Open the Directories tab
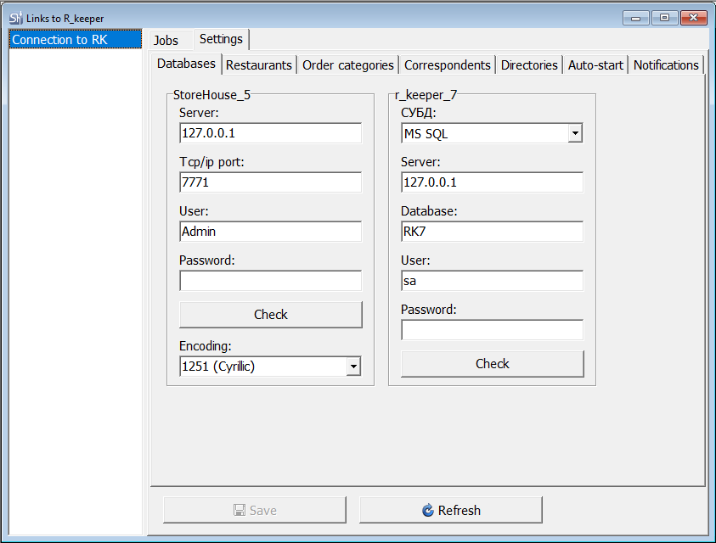This screenshot has height=543, width=716. [529, 65]
